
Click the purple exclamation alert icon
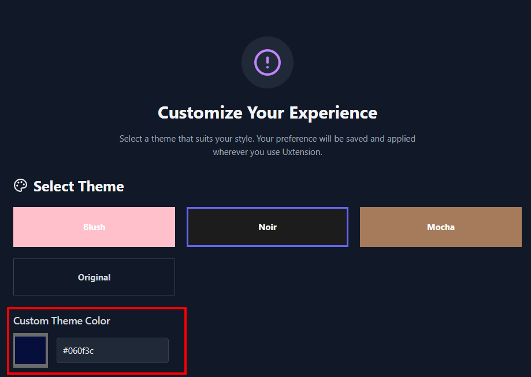(x=267, y=62)
